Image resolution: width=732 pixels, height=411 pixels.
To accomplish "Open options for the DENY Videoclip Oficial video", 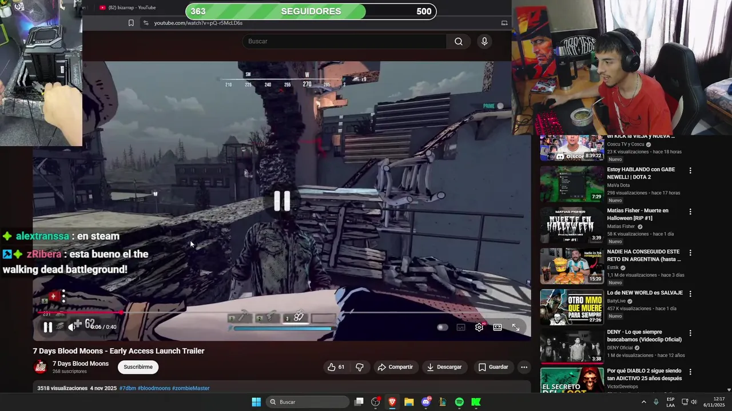I will click(x=690, y=333).
